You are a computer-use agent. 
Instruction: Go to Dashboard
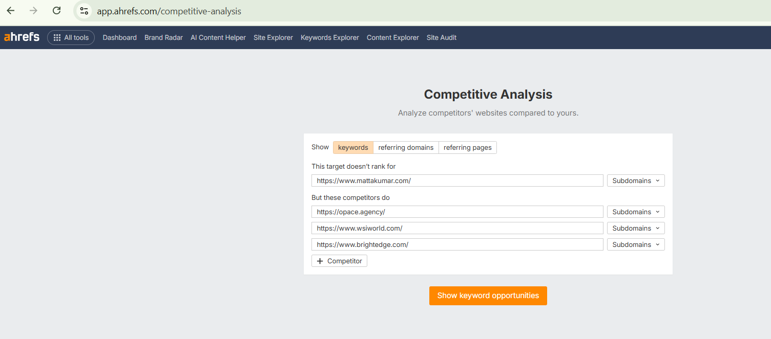coord(119,37)
